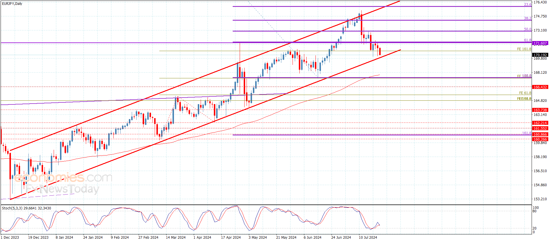Image resolution: width=550 pixels, height=241 pixels.
Task: Click the EURJPY,Daily chart title
Action: point(12,4)
